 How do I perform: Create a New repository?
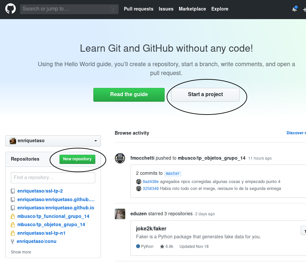pos(77,159)
